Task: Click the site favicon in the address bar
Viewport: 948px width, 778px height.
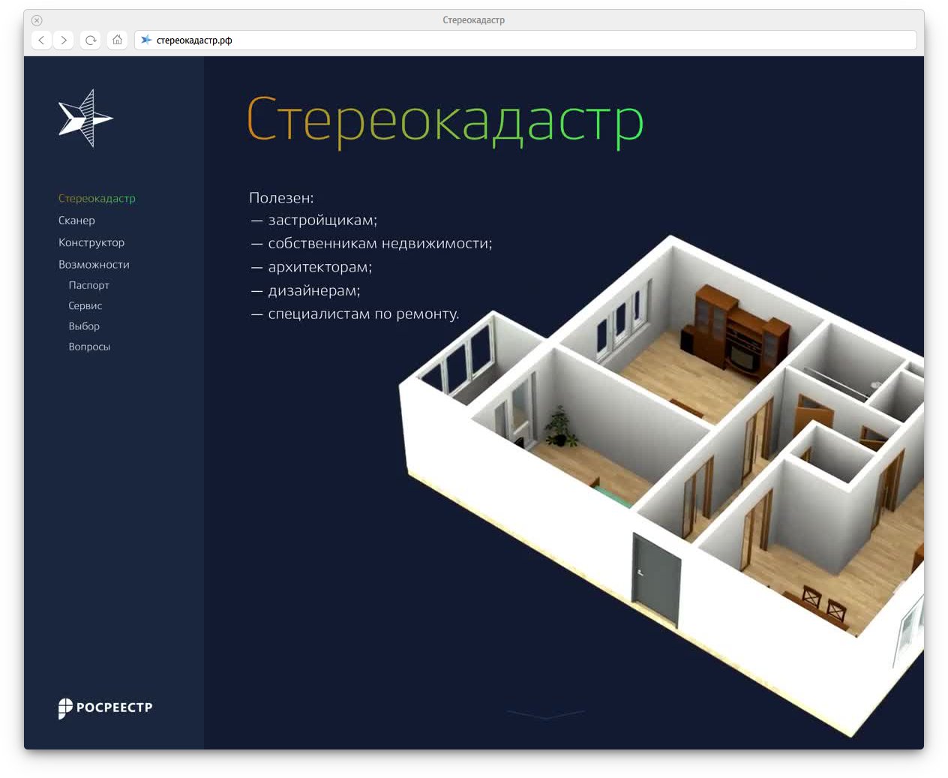Action: tap(146, 41)
